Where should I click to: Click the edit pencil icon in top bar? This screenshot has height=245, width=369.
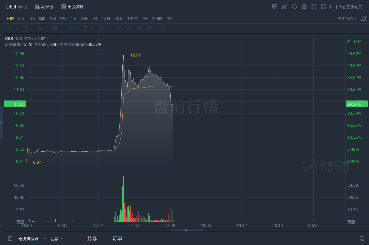click(x=284, y=7)
